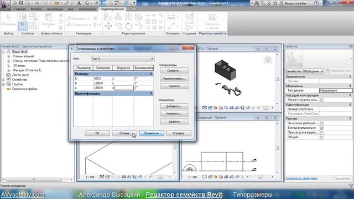Image resolution: width=354 pixels, height=199 pixels.
Task: Open the Имя dropdown showing Тип 3
Action: pyautogui.click(x=123, y=59)
